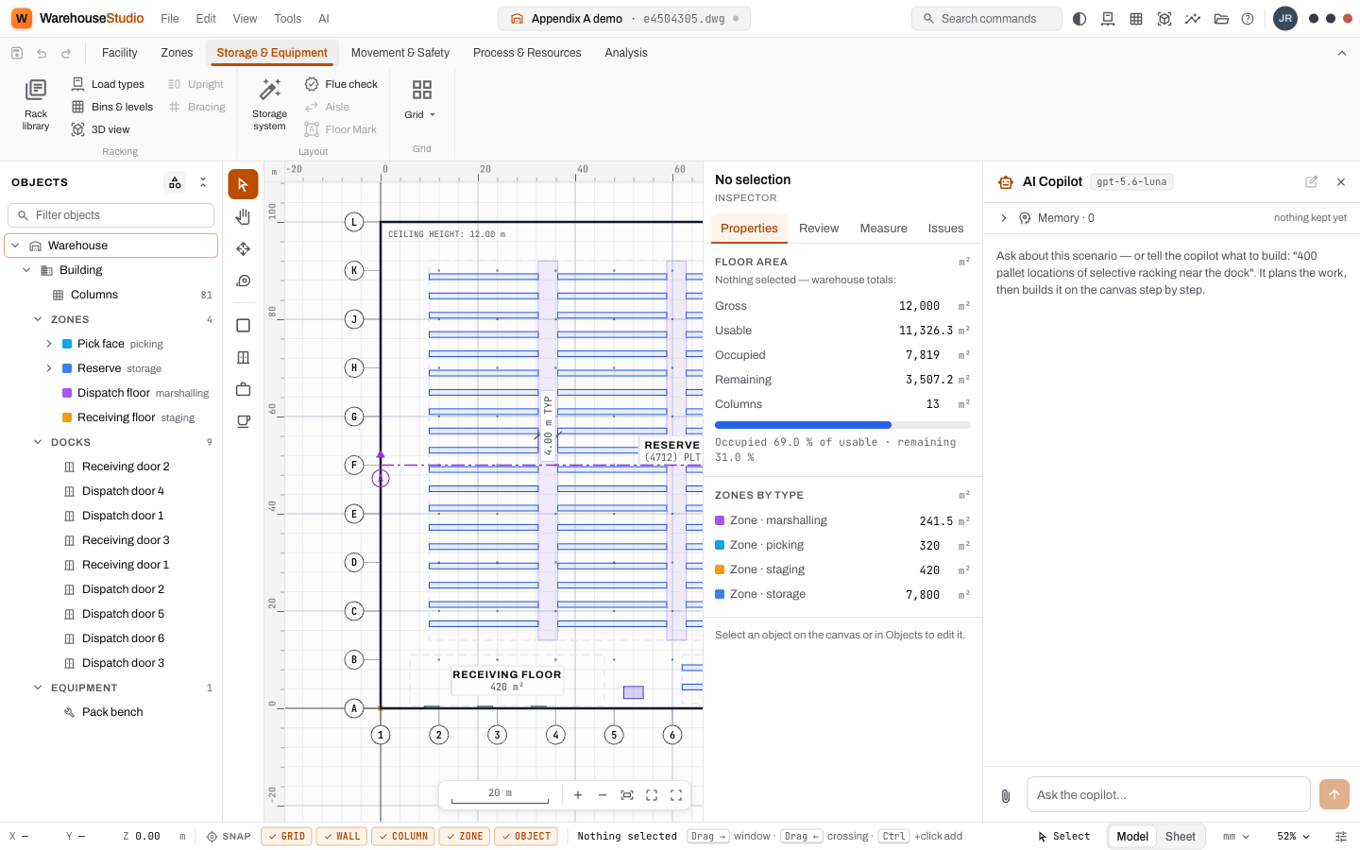Click the Reserve zone blue swatch

[67, 368]
